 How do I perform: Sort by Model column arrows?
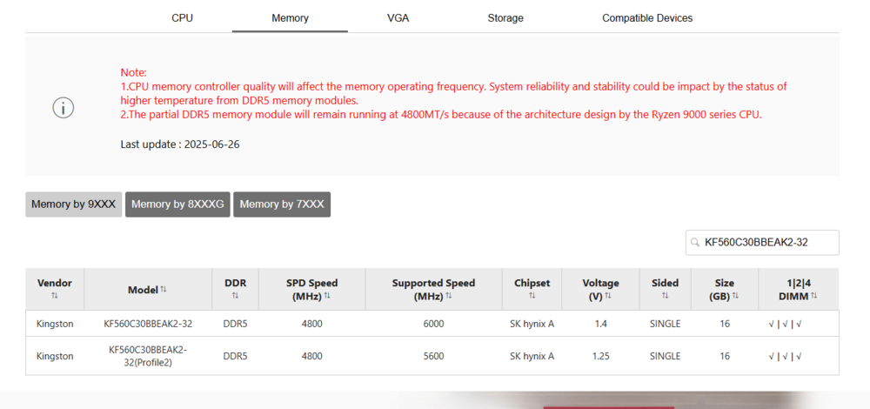point(164,290)
